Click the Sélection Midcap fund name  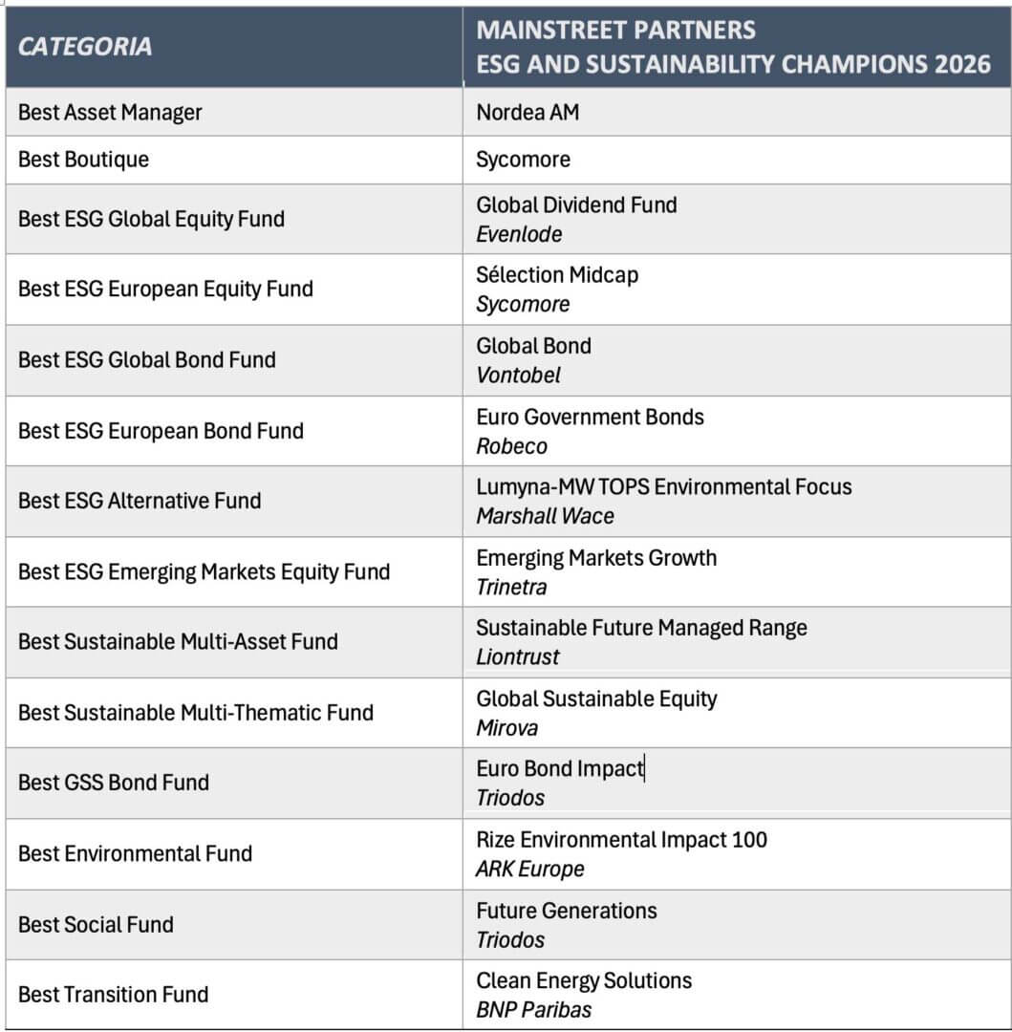pyautogui.click(x=557, y=275)
